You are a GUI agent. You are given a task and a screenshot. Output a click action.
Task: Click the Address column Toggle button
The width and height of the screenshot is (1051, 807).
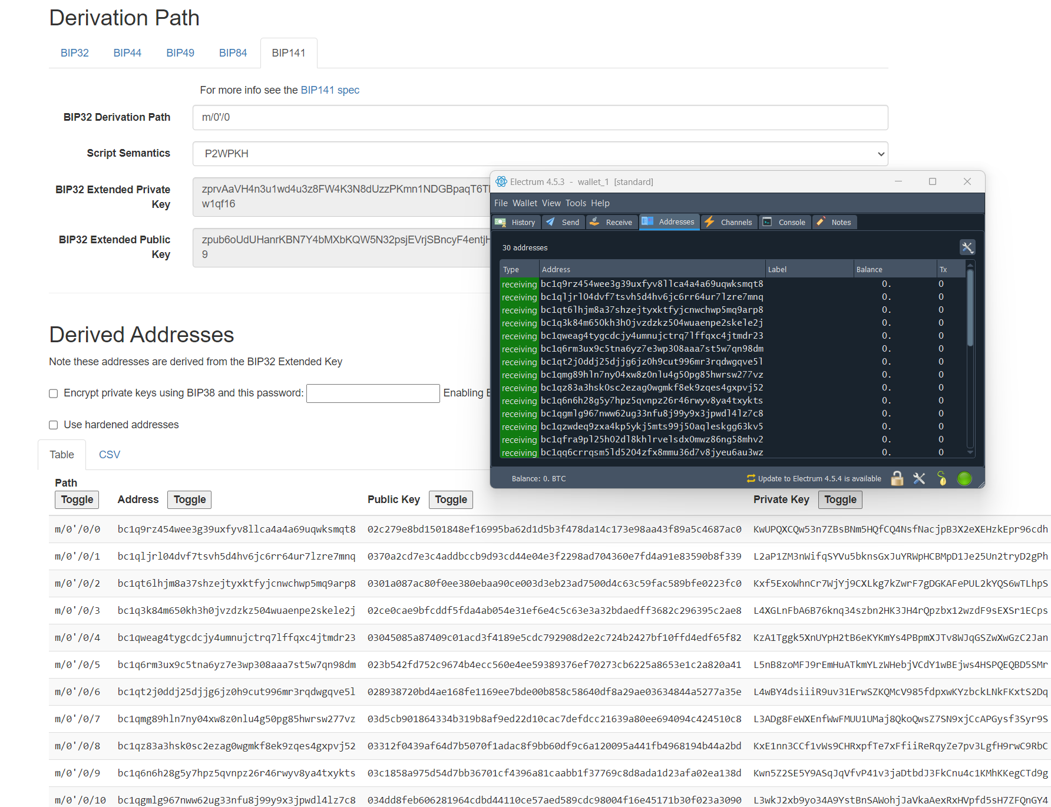point(190,500)
